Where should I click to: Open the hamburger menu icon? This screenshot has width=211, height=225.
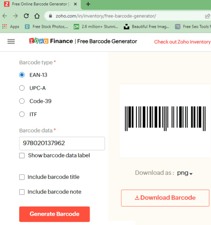tap(11, 41)
